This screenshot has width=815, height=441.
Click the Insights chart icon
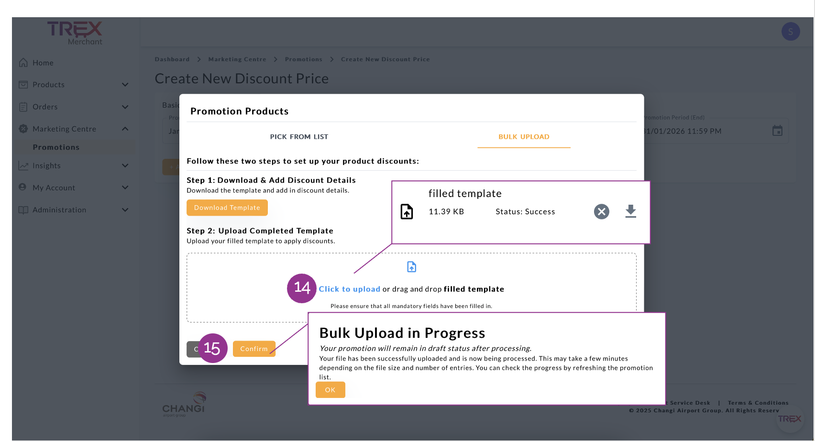(23, 165)
